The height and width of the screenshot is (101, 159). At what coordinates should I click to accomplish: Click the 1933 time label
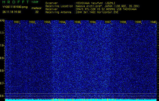pos(47,22)
